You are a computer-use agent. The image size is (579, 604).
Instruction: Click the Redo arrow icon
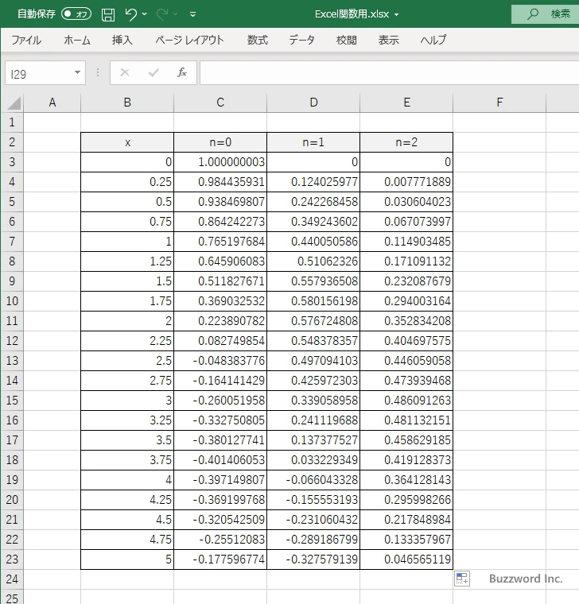click(162, 14)
